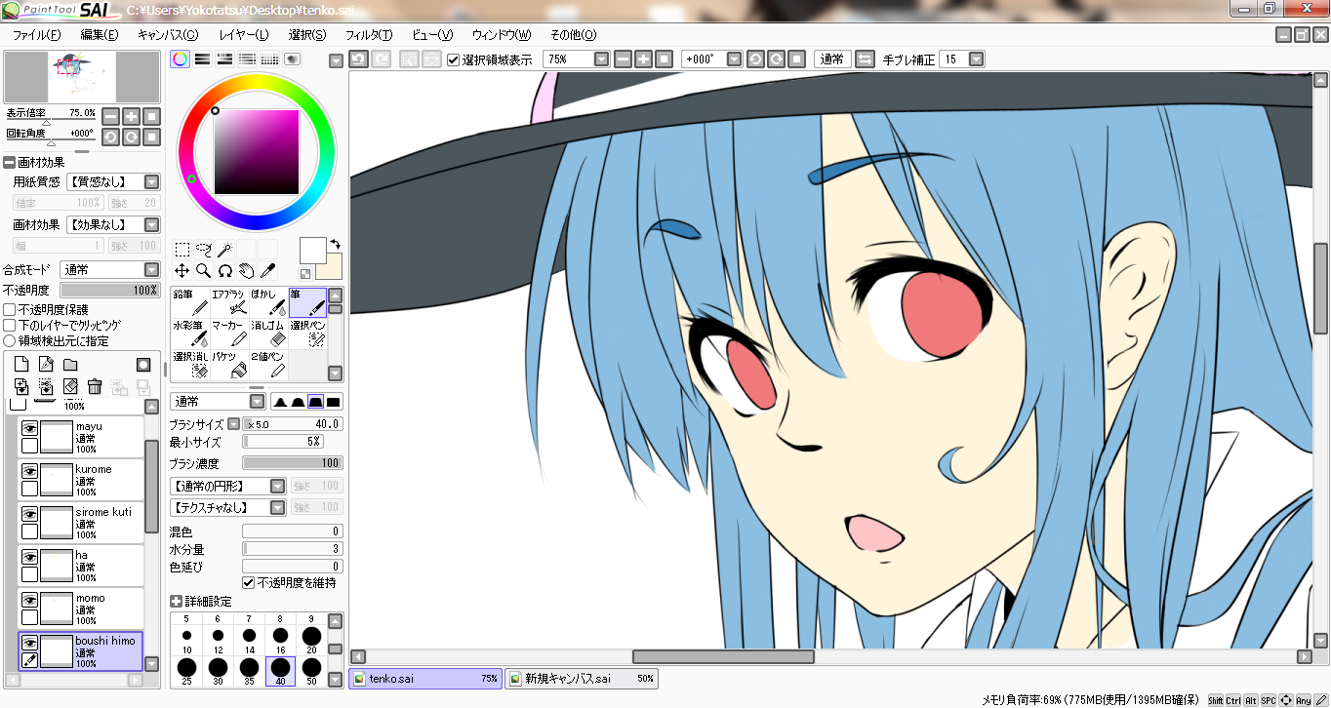Choose the magic wand tool
The height and width of the screenshot is (708, 1331).
pyautogui.click(x=225, y=250)
